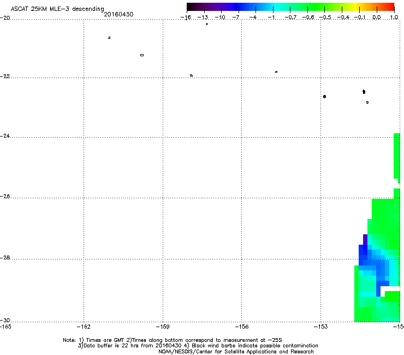Click the -24 latitude axis label
404x355 pixels.
5,136
